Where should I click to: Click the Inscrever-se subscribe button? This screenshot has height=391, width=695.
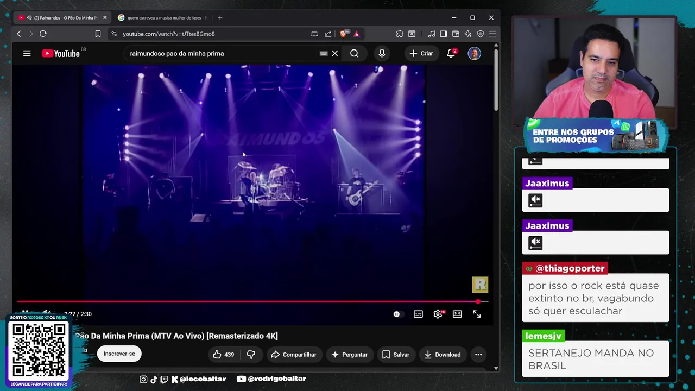pyautogui.click(x=119, y=354)
